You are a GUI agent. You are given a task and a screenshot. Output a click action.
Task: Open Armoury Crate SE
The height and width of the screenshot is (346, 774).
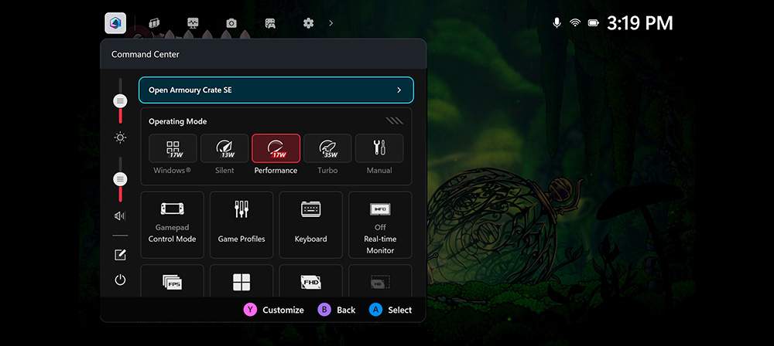pos(276,90)
